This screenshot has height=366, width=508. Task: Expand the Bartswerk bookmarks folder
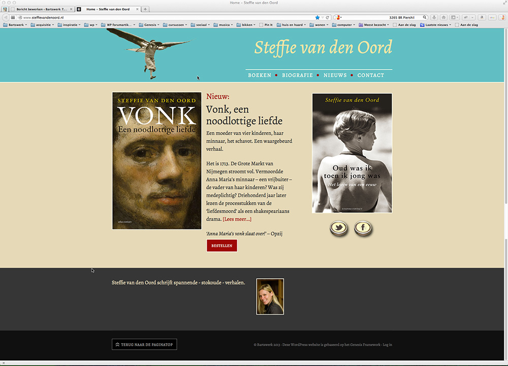tap(15, 24)
